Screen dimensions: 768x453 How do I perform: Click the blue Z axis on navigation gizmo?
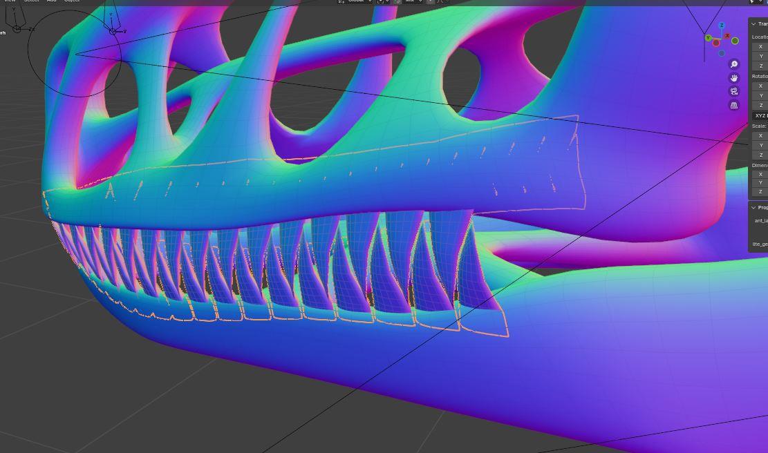[x=722, y=26]
